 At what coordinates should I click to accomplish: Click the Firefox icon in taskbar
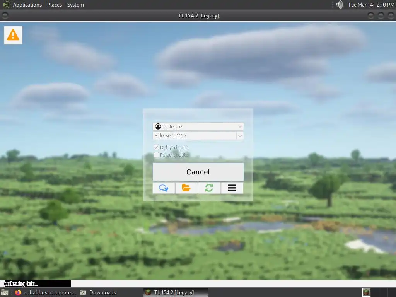coord(18,292)
